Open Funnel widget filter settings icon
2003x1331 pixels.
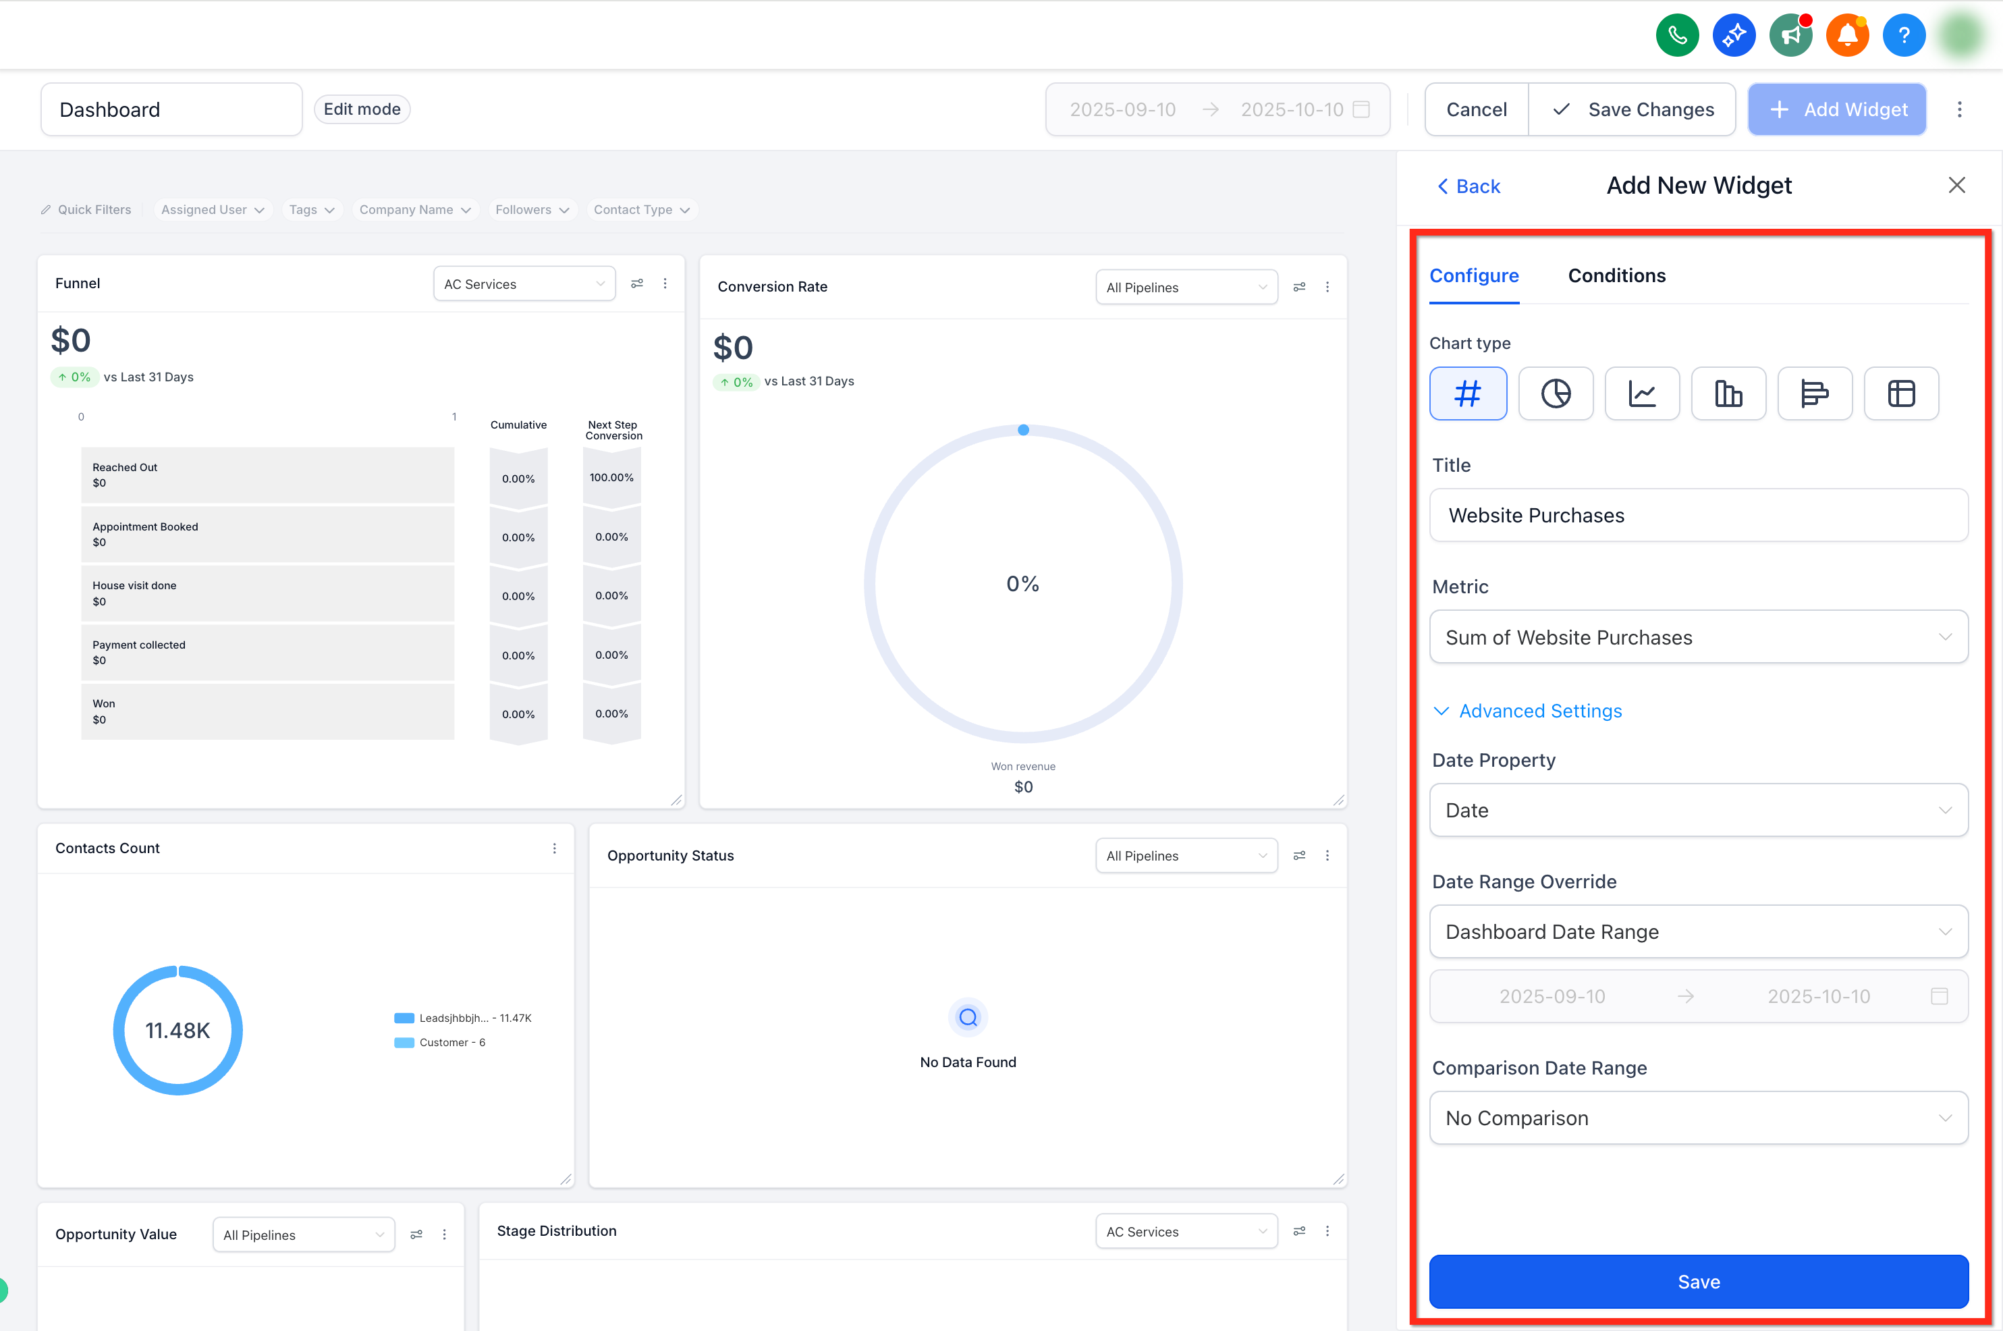(636, 283)
